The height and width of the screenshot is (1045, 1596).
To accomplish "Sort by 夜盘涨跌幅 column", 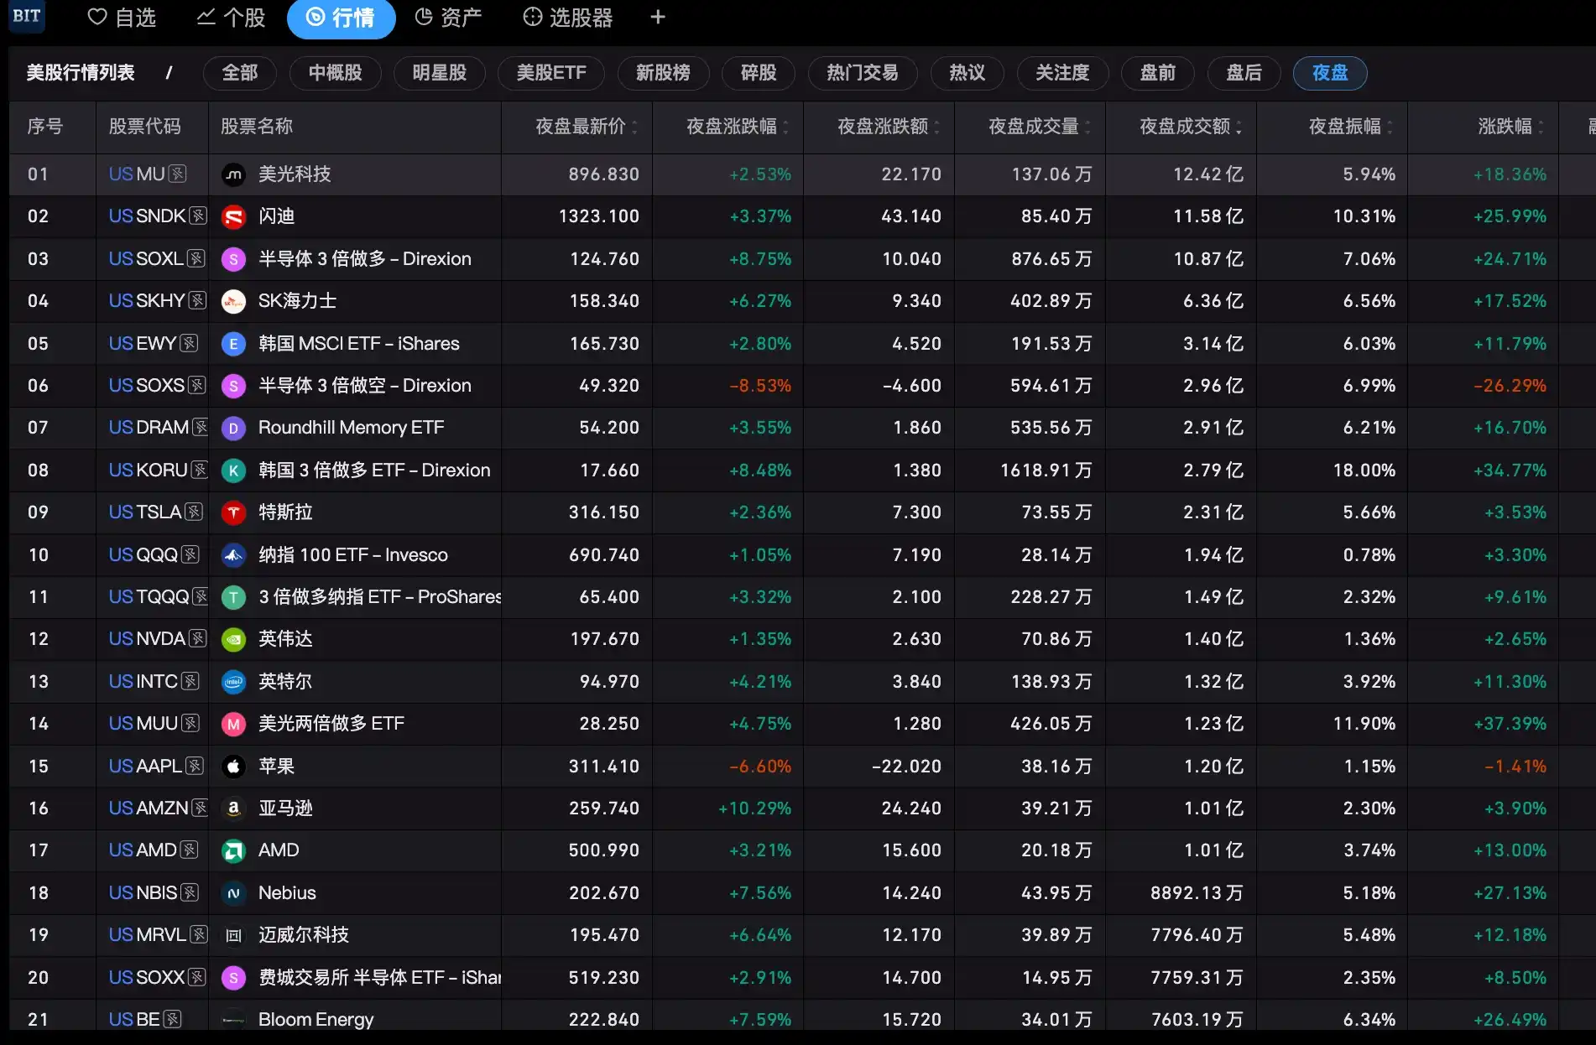I will (x=738, y=127).
